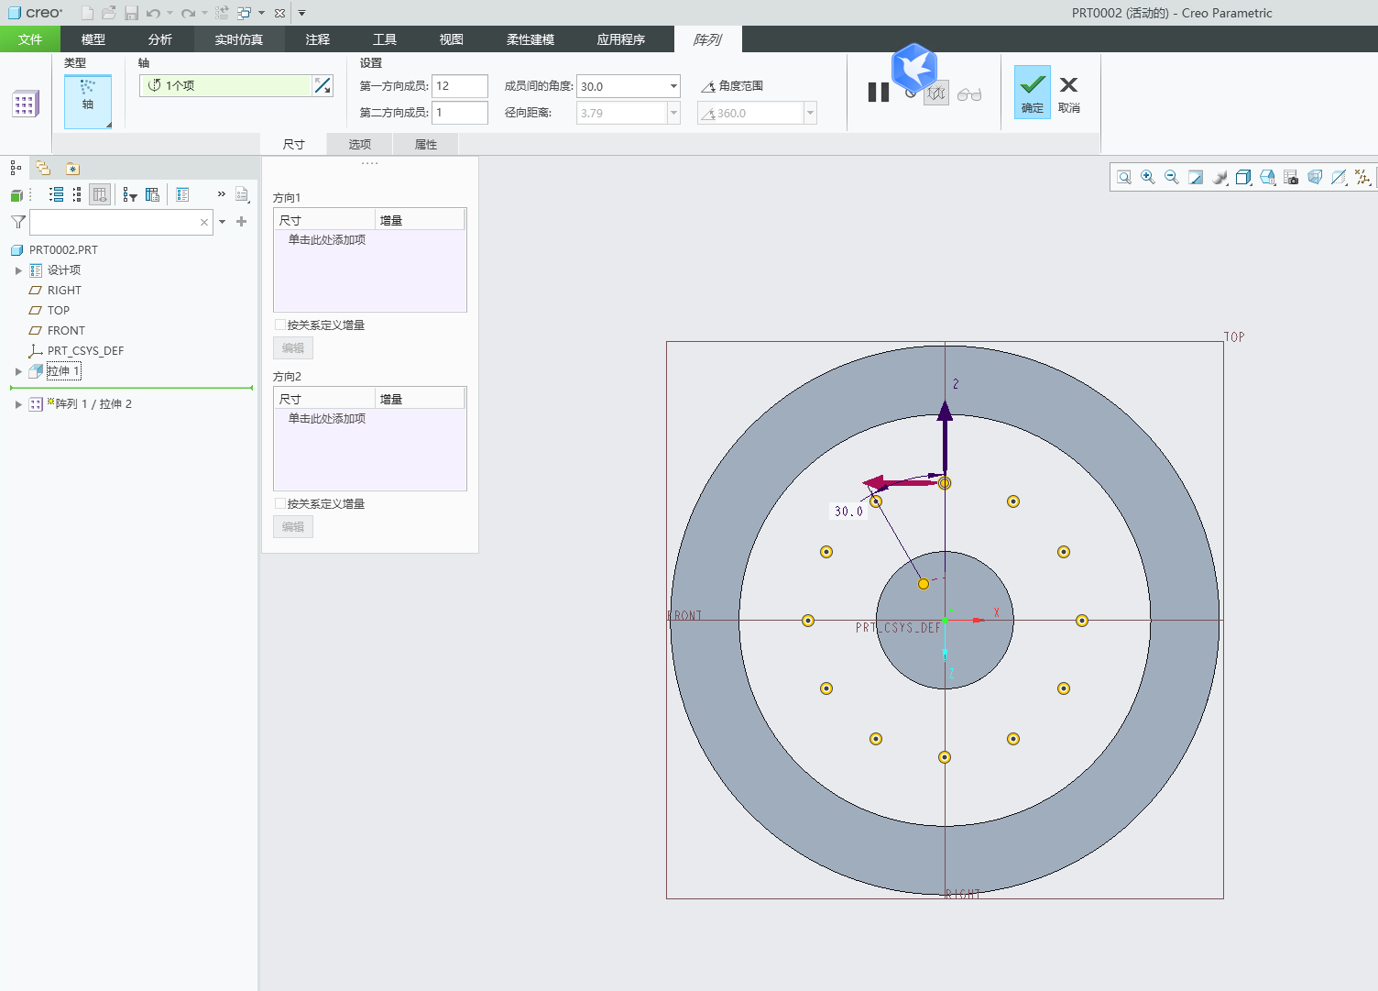Cancel the pattern with 取消
The image size is (1378, 991).
click(1069, 94)
